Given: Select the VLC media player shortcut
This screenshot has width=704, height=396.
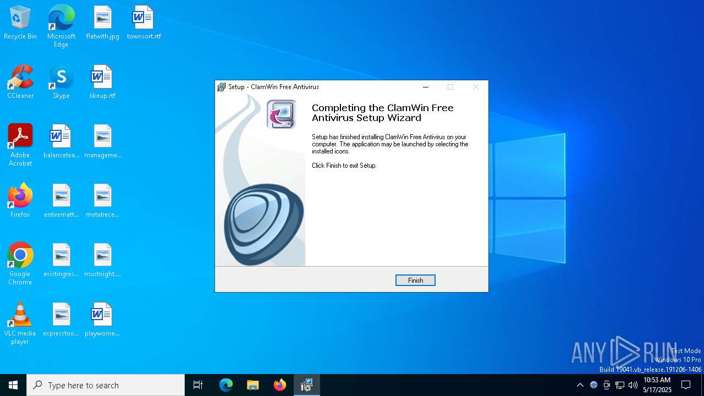Looking at the screenshot, I should point(20,323).
